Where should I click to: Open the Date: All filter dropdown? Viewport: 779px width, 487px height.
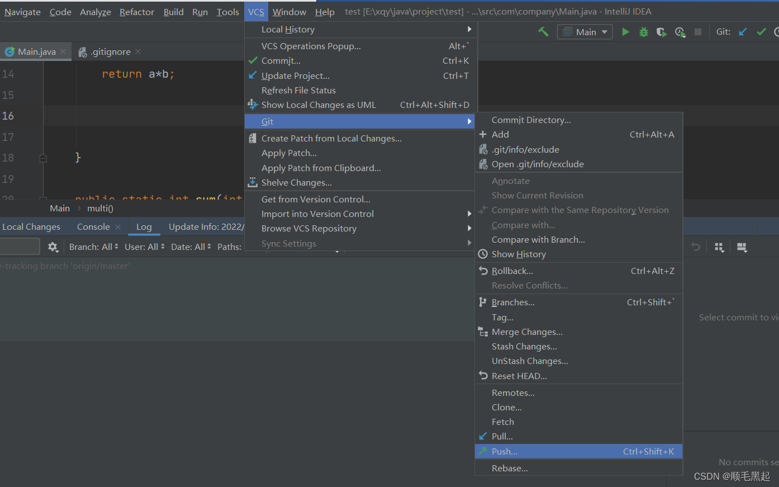pos(191,247)
